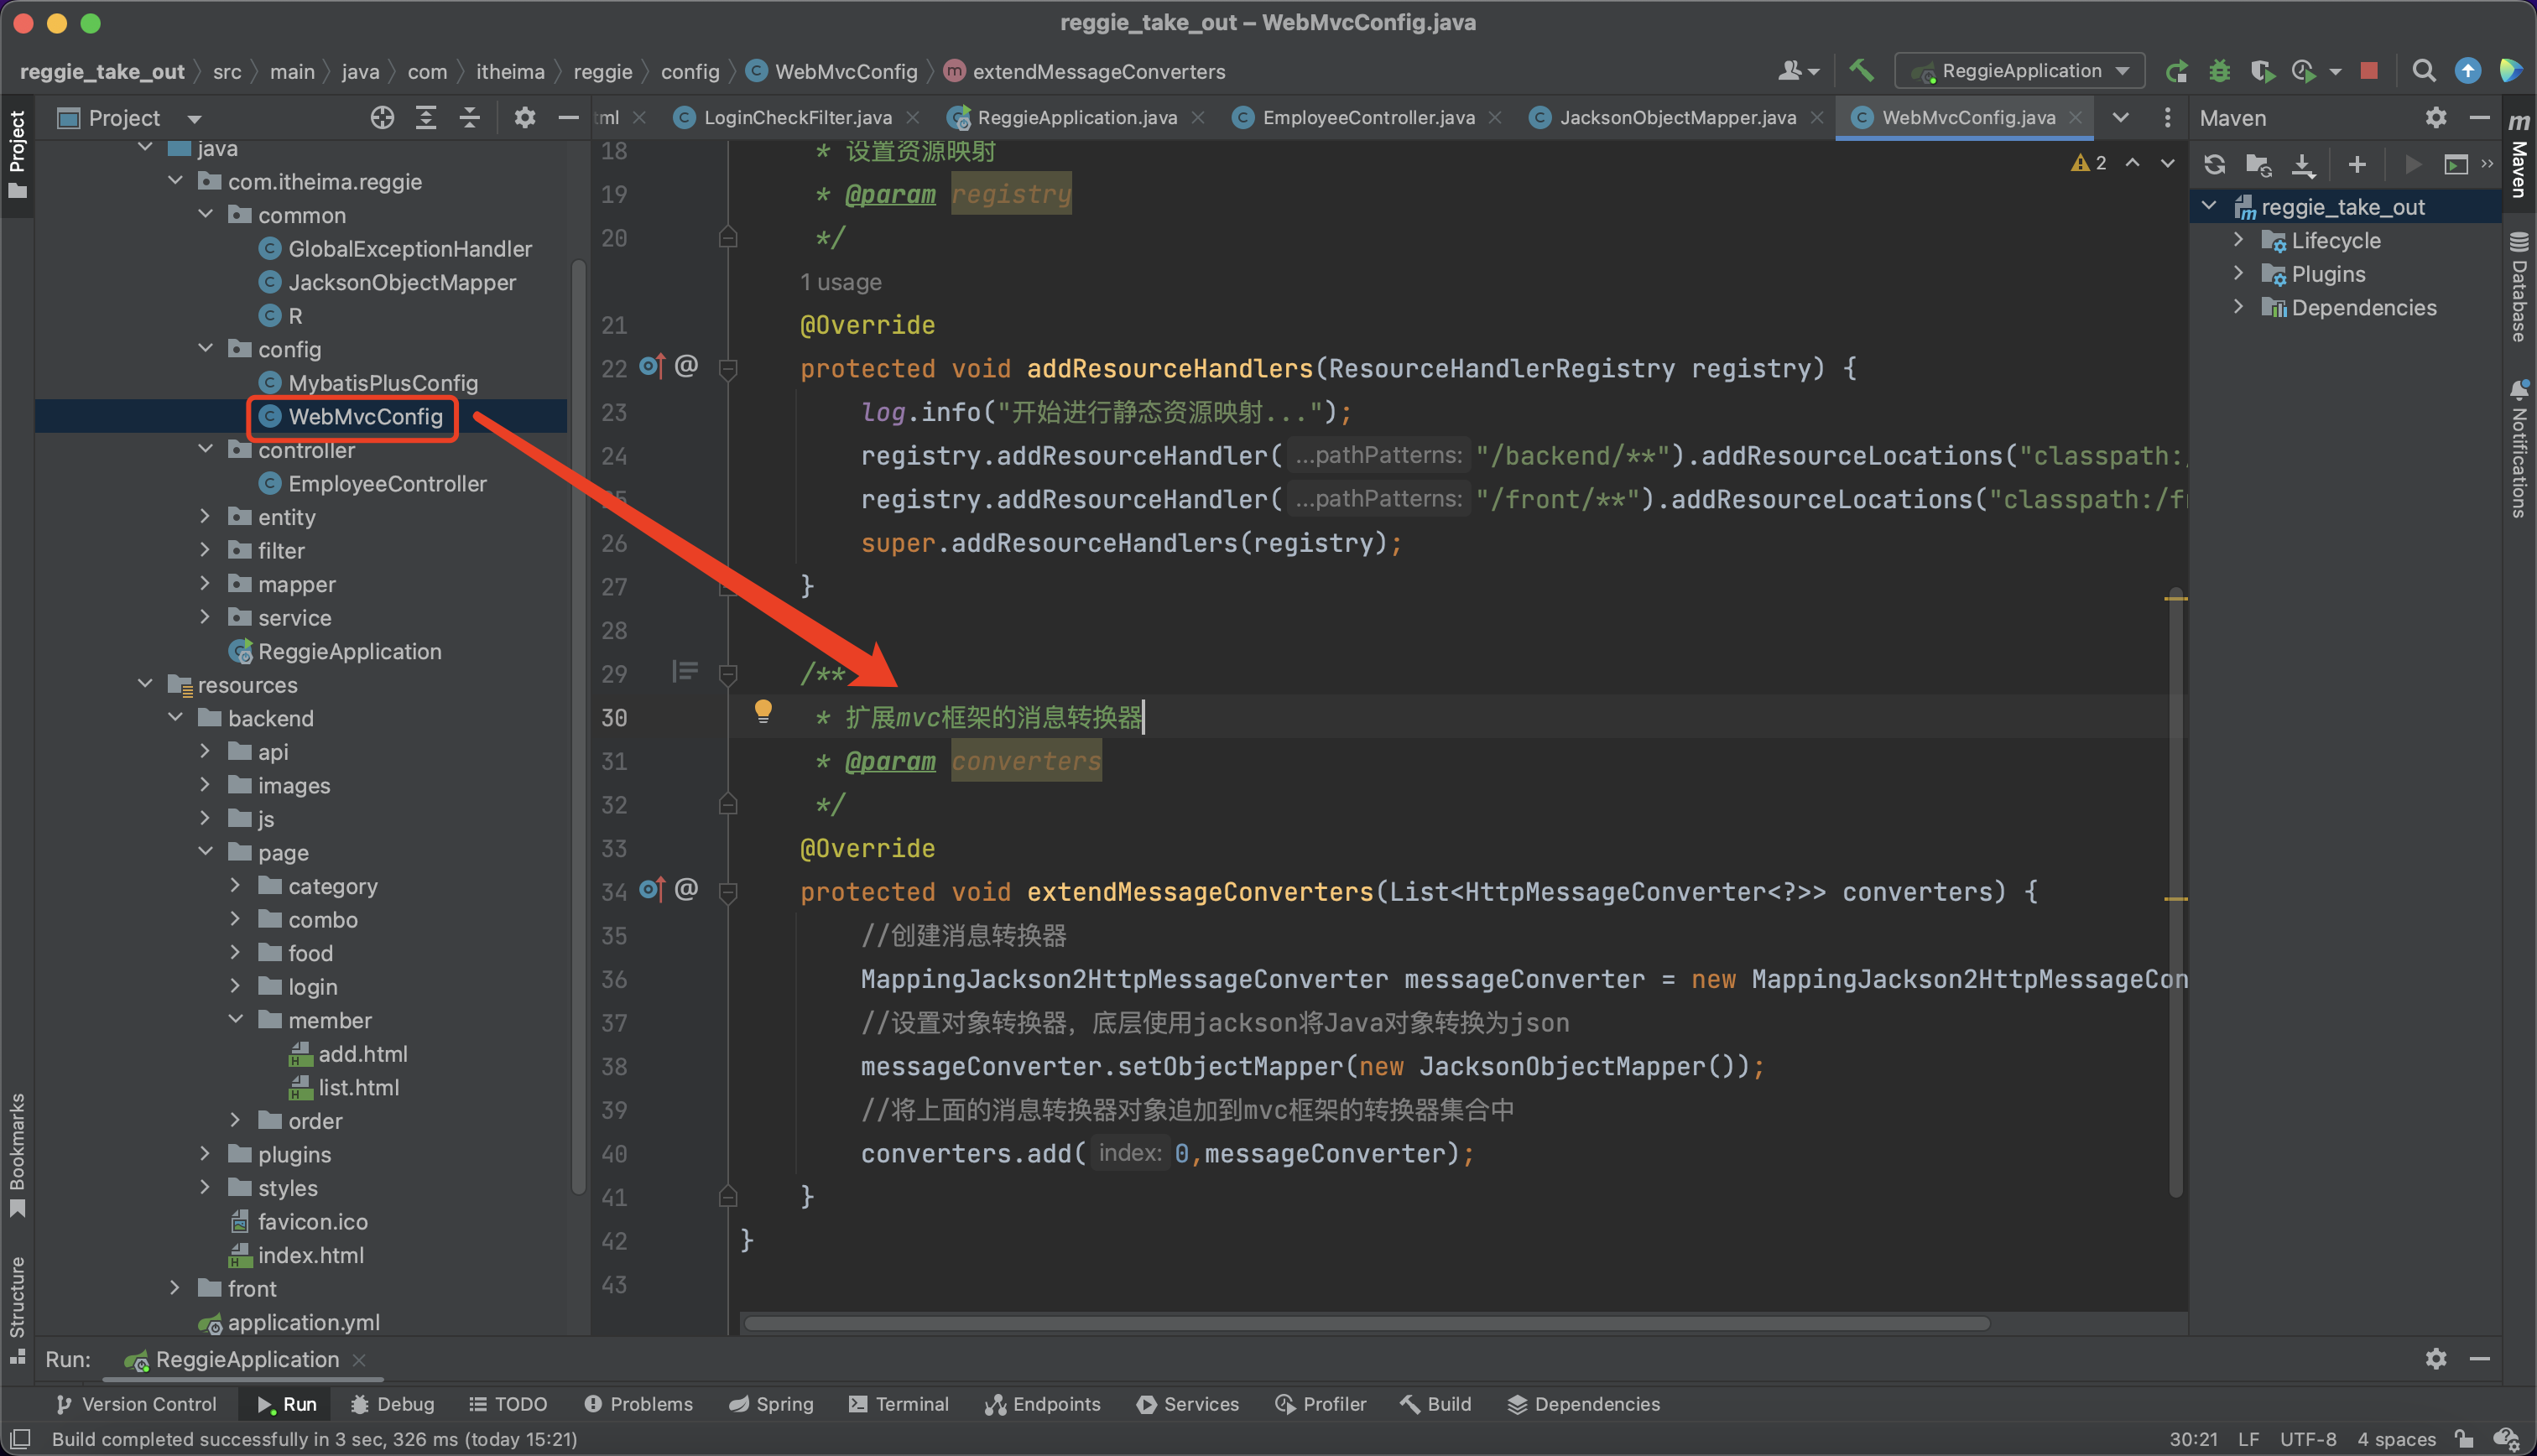Click Maven download sources icon
The width and height of the screenshot is (2537, 1456).
coord(2303,164)
